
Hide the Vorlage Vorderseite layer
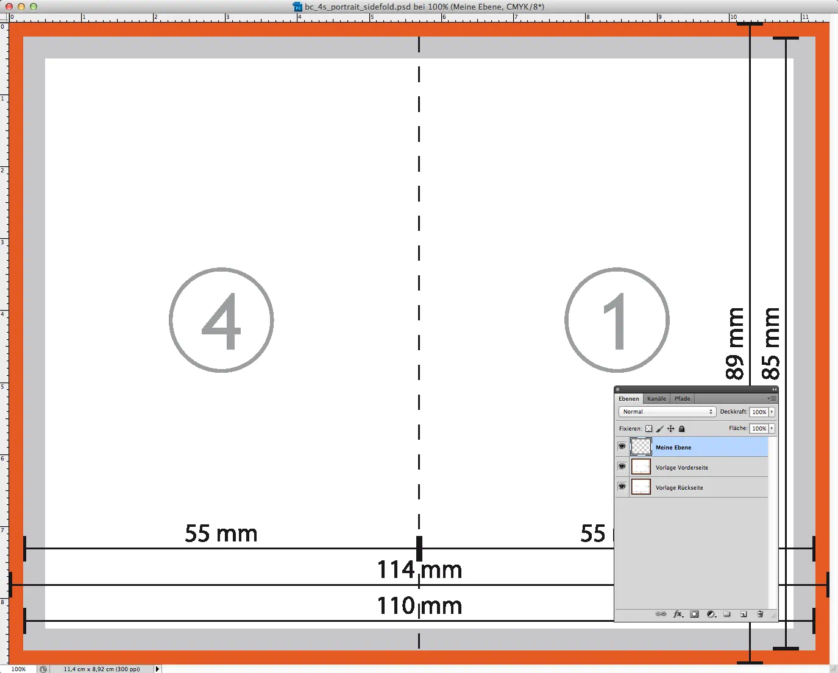(x=622, y=467)
